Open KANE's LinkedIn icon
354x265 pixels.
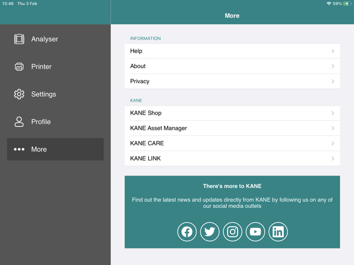coord(278,232)
